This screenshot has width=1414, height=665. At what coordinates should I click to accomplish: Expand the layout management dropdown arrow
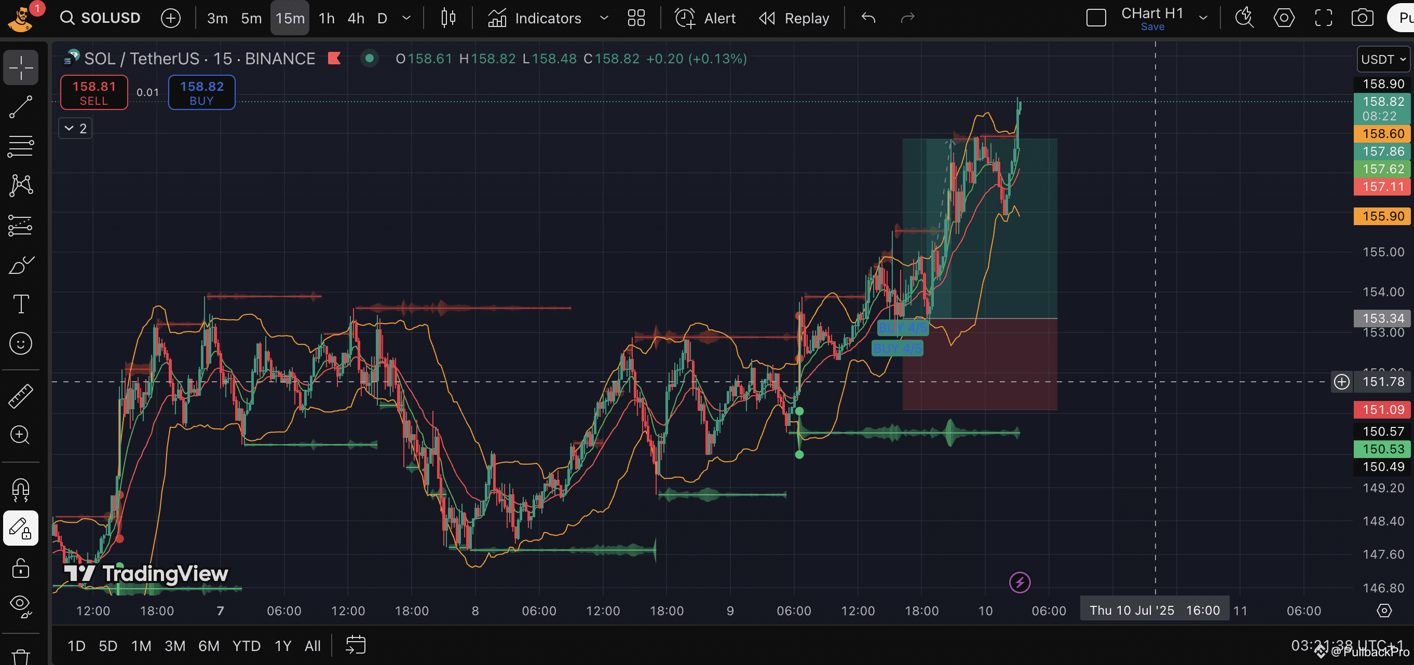(x=1203, y=18)
